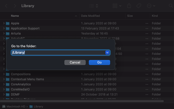174x109 pixels.
Task: Open the list view switcher
Action: pyautogui.click(x=94, y=6)
